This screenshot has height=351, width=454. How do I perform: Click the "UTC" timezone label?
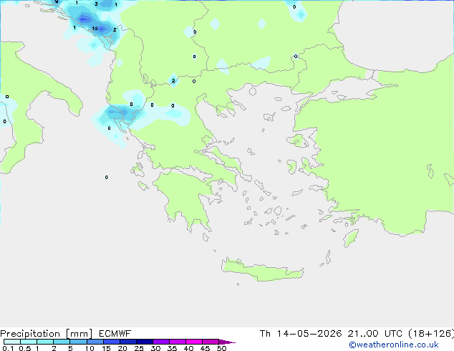coord(393,334)
